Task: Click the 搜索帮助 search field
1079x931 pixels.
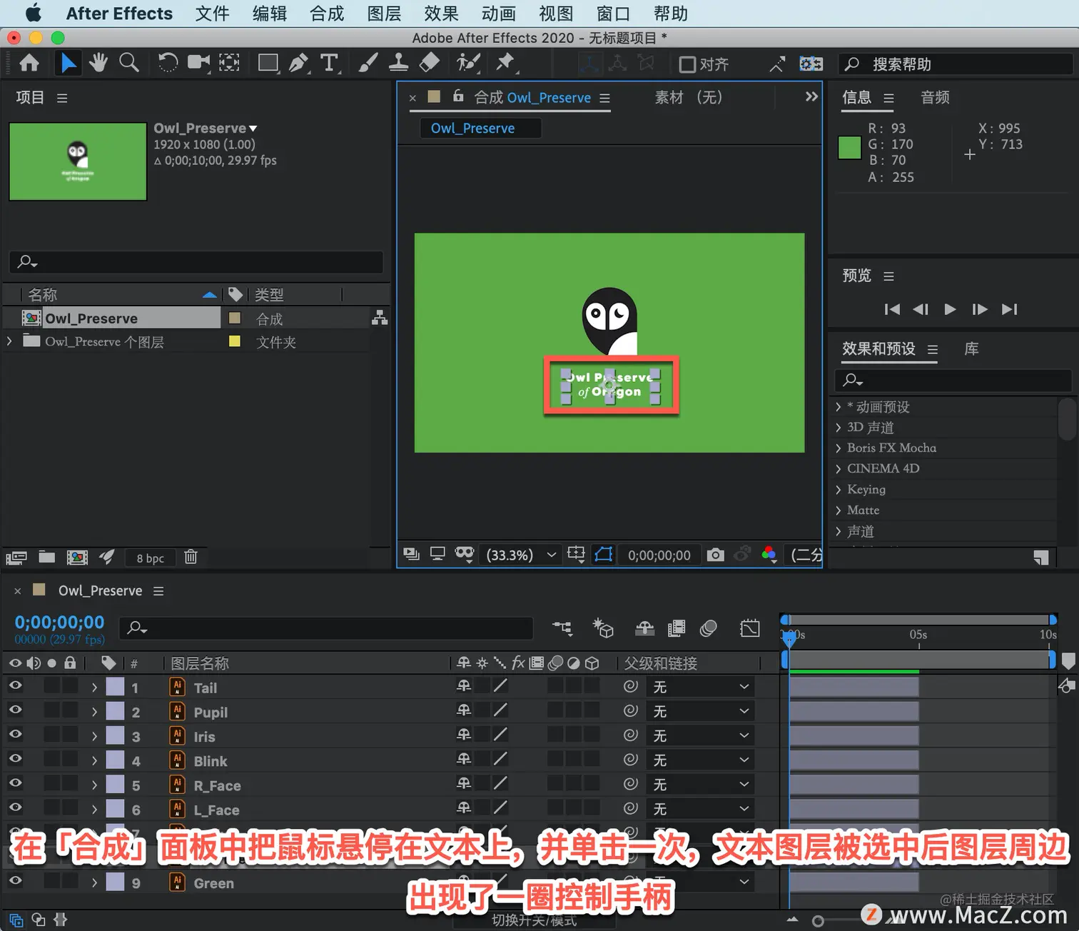Action: point(956,64)
